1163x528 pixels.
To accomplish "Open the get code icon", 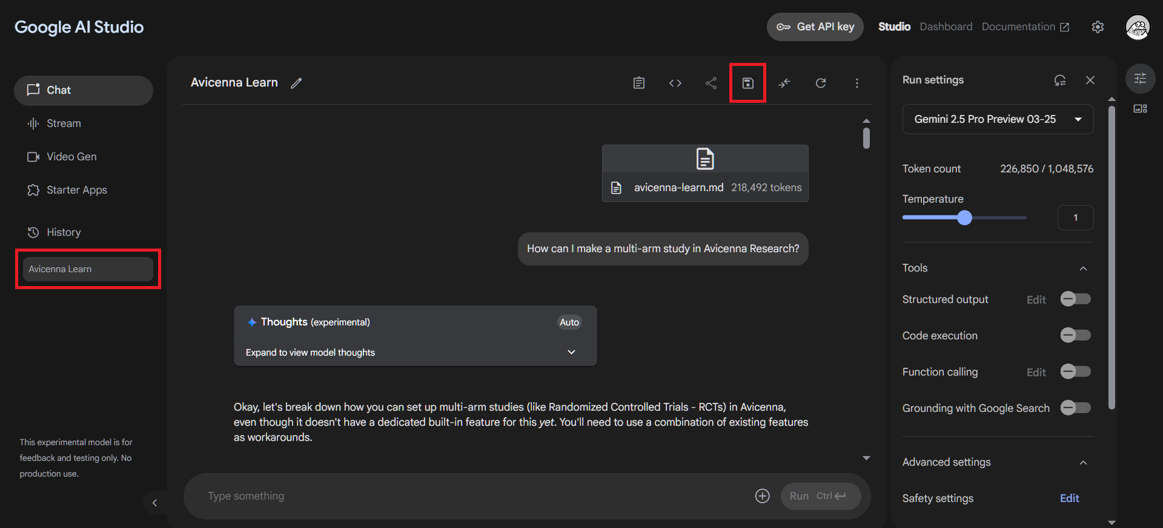I will click(x=675, y=83).
